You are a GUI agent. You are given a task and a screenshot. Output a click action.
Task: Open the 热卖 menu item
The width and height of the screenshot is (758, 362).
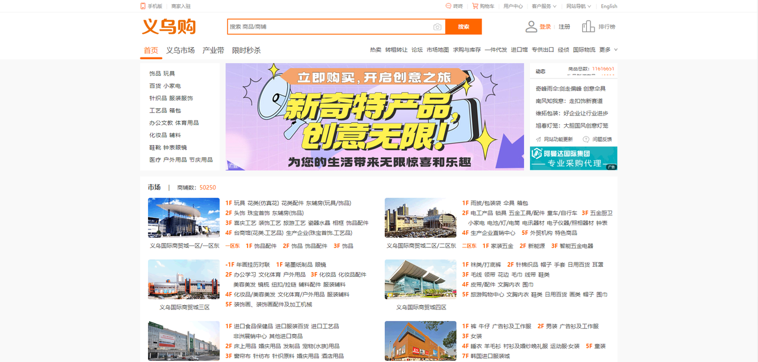pos(375,50)
